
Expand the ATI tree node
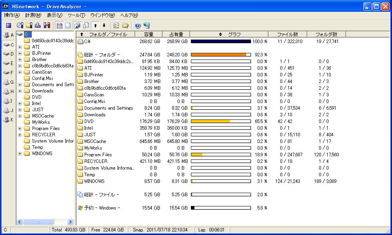click(x=20, y=47)
